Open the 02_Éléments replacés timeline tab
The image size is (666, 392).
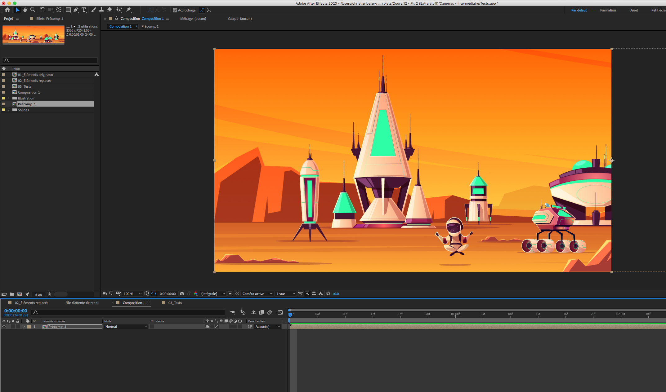(x=31, y=303)
